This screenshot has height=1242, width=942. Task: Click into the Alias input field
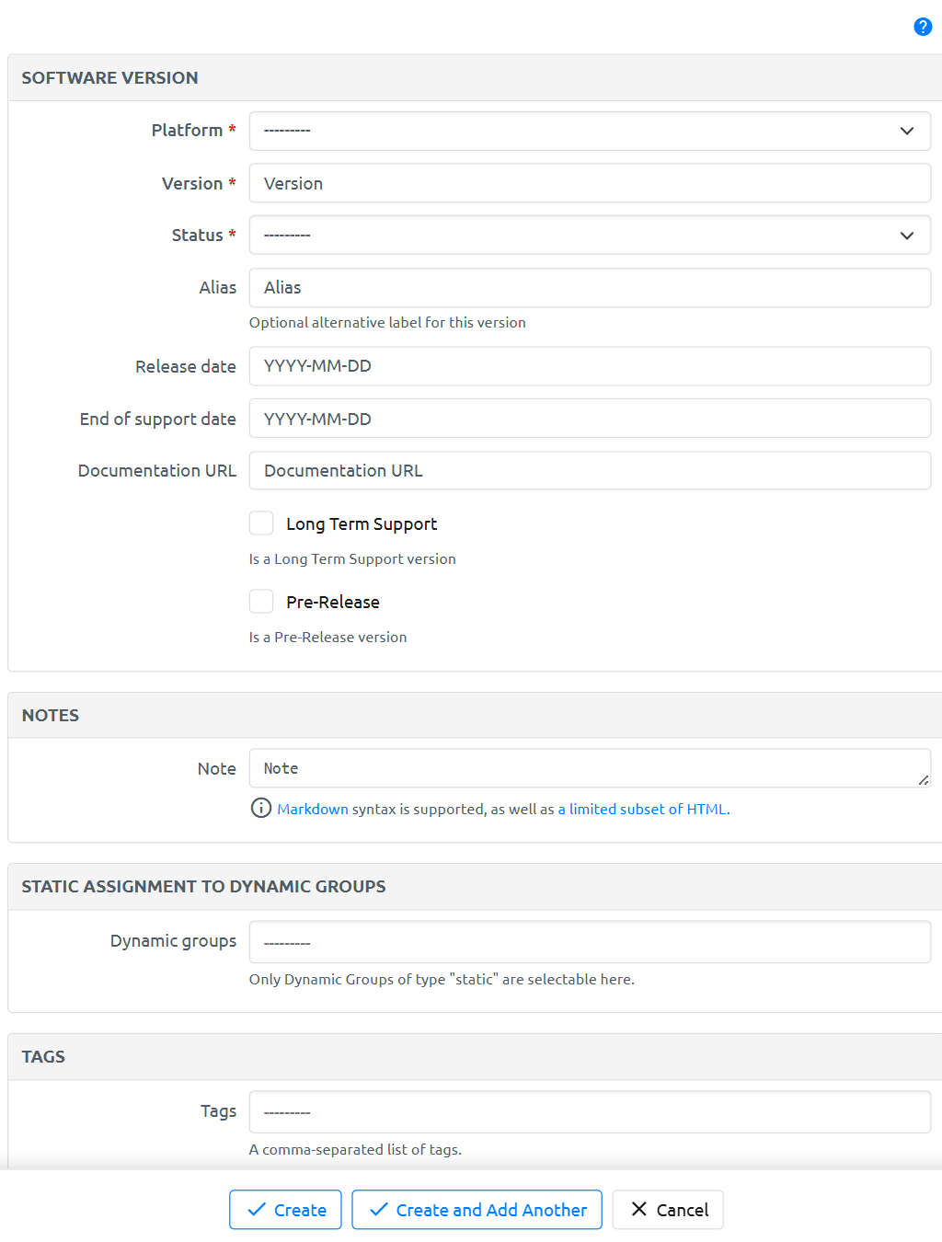click(590, 288)
